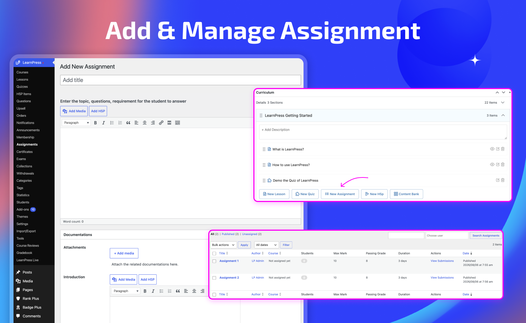
Task: Tick the checkbox for Assignment 1
Action: (x=214, y=261)
